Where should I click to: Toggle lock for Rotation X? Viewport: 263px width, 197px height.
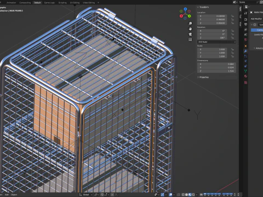point(232,31)
